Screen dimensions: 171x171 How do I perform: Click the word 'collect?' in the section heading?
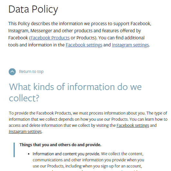(x=24, y=98)
